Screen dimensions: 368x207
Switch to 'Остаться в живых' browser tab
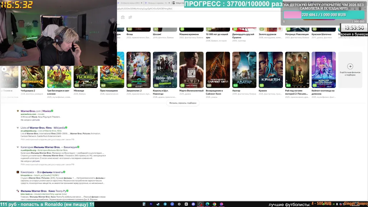pyautogui.click(x=130, y=3)
